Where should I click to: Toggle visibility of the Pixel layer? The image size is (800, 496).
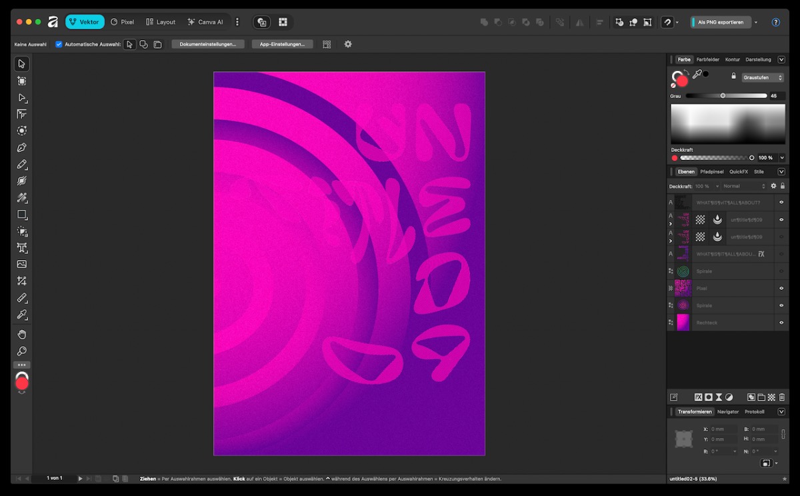781,289
